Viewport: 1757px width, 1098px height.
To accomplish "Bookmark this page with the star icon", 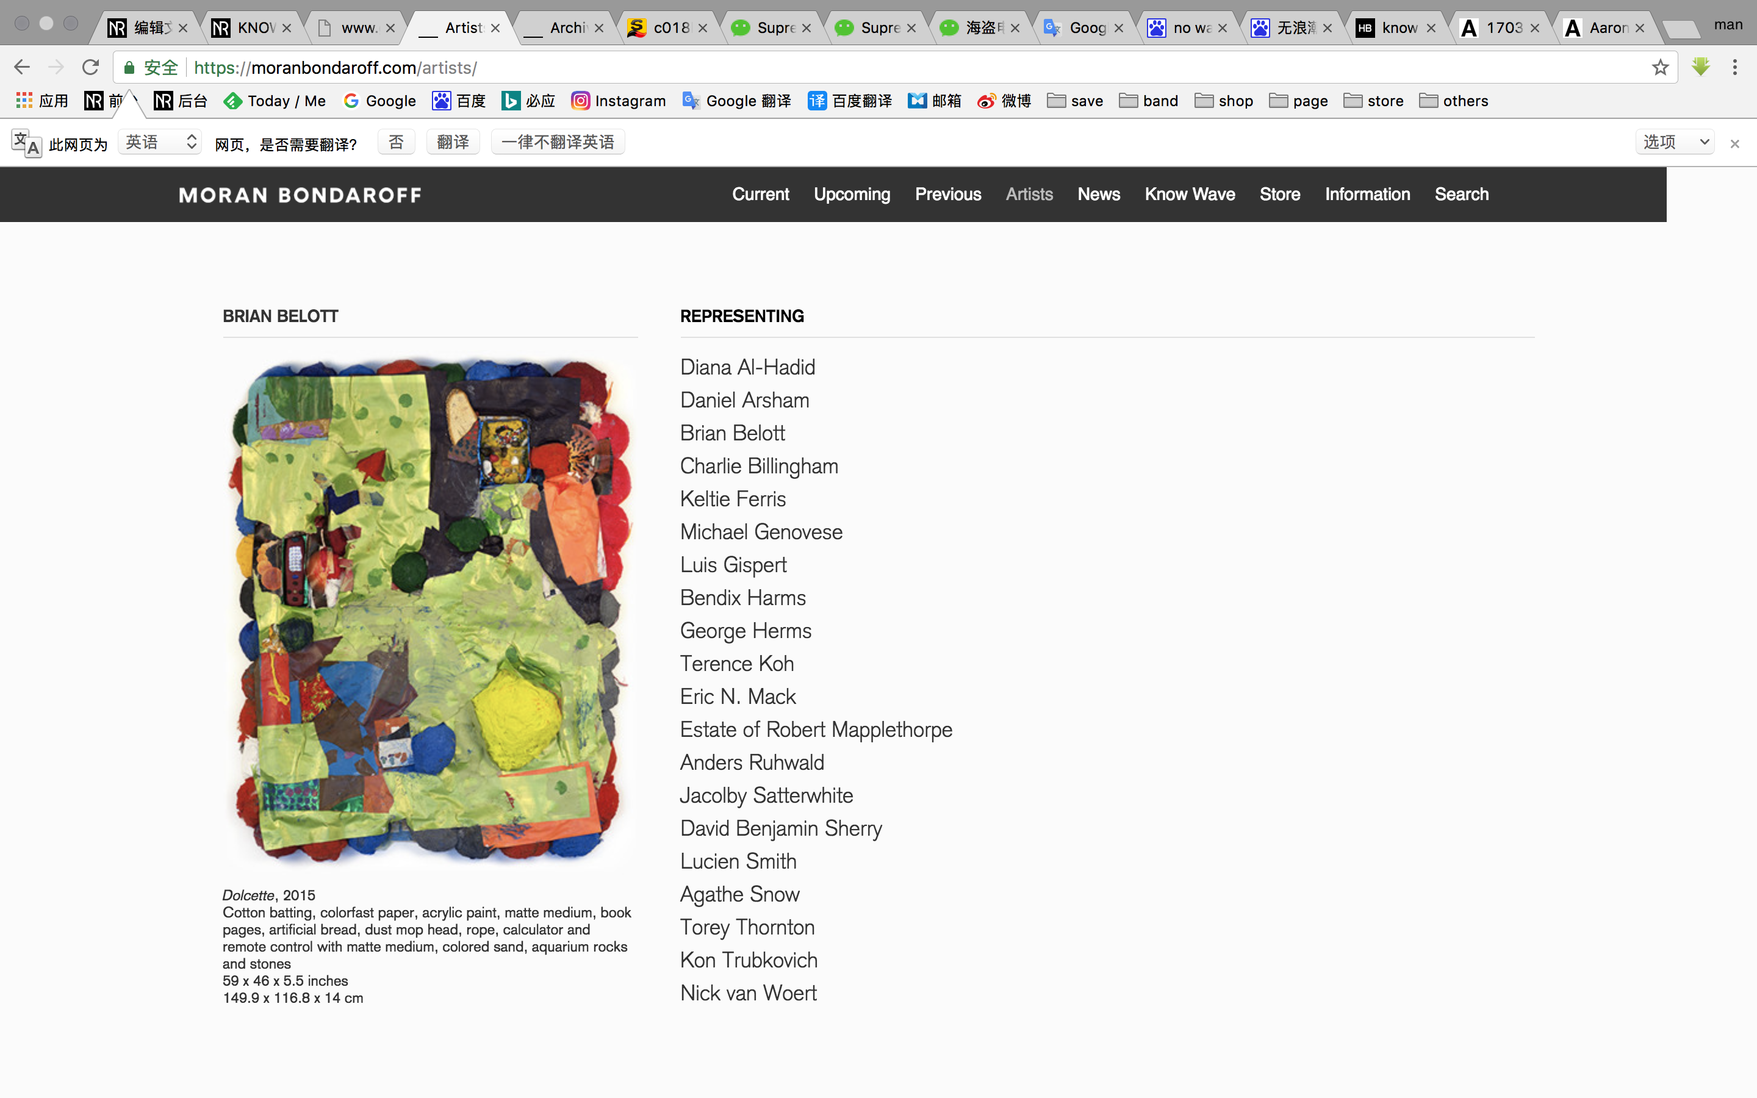I will [x=1660, y=68].
